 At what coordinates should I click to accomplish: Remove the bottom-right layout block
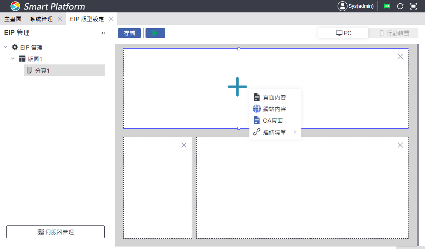tap(400, 145)
